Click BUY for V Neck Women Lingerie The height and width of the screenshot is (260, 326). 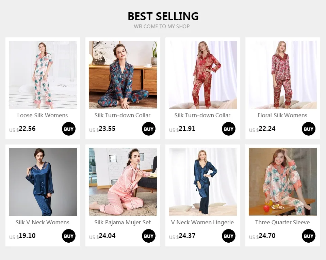coord(229,236)
